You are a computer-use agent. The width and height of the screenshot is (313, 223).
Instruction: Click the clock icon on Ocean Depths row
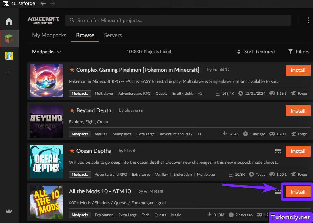[251, 175]
